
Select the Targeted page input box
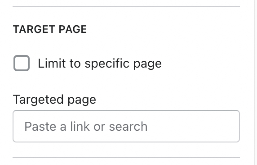point(126,126)
